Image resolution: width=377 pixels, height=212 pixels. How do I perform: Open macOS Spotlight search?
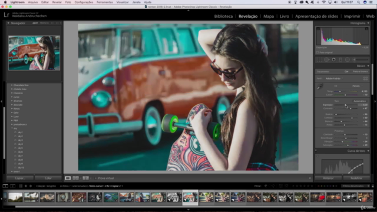pyautogui.click(x=359, y=2)
